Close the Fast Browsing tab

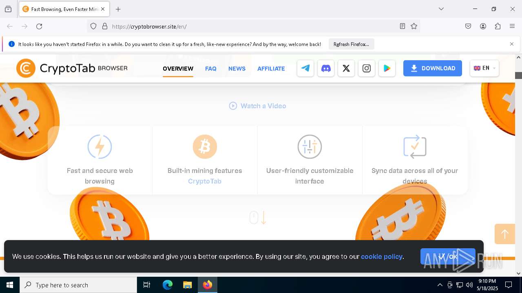[103, 9]
